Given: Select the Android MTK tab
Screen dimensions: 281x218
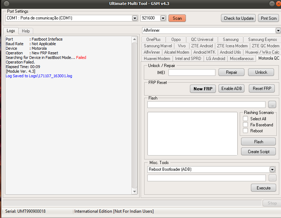Looking at the screenshot, I should click(x=204, y=52).
